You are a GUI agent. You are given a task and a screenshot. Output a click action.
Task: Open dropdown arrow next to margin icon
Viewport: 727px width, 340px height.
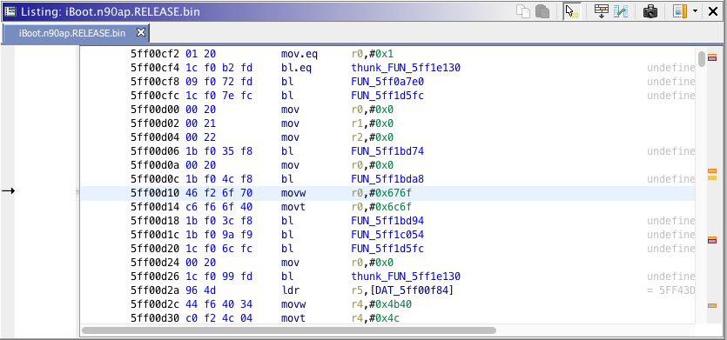click(x=695, y=11)
